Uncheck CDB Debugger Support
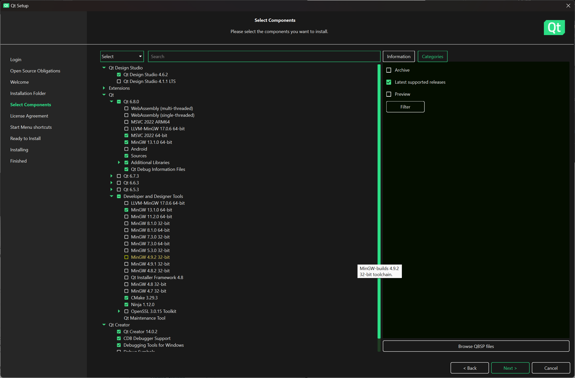Viewport: 575px width, 378px height. tap(119, 338)
